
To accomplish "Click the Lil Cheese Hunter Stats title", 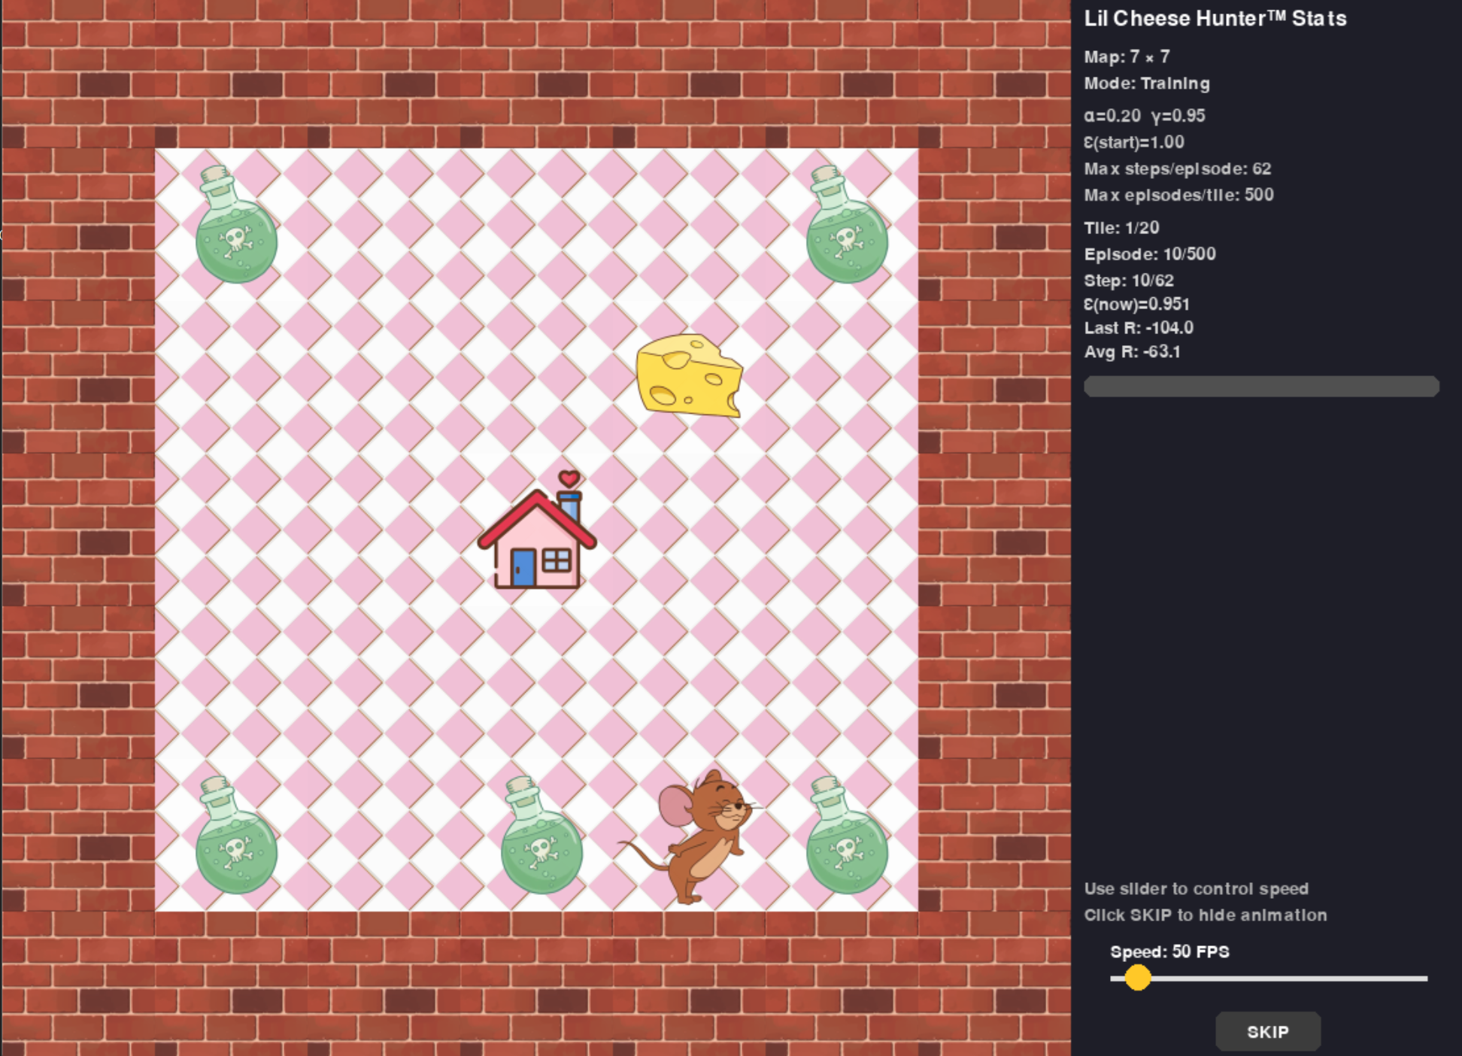I will click(x=1215, y=19).
